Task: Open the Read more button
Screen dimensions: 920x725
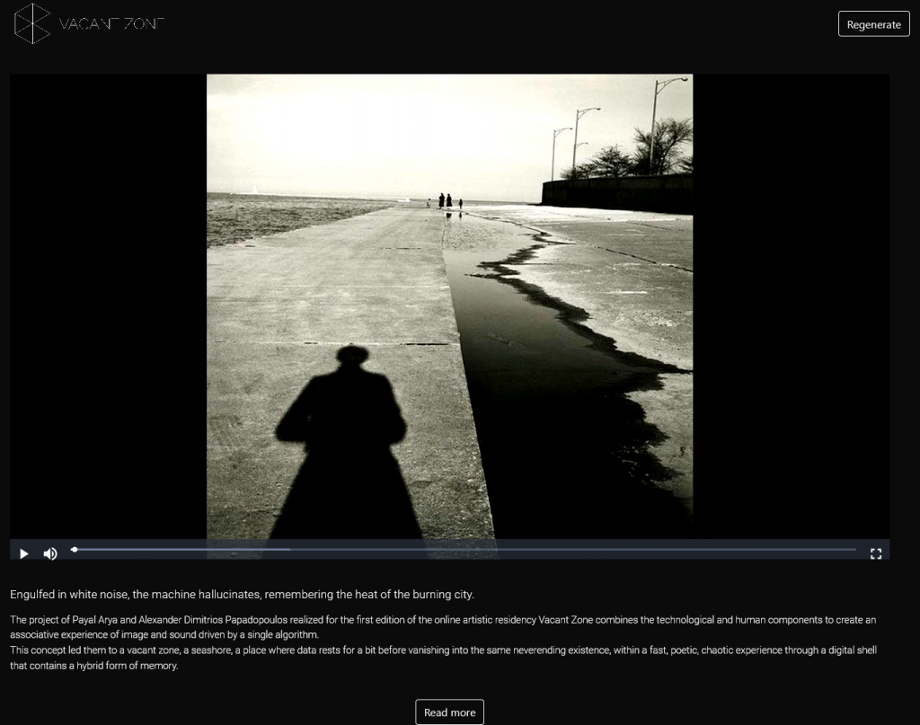Action: (449, 712)
